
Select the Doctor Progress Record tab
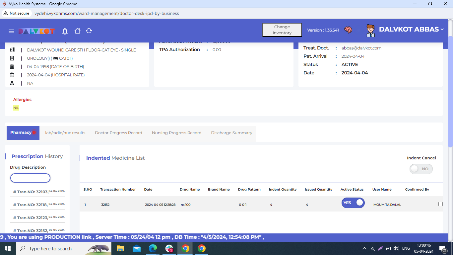118,133
